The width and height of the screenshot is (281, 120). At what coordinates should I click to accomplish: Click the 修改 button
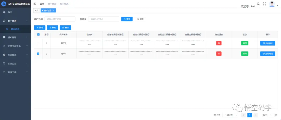point(53,27)
